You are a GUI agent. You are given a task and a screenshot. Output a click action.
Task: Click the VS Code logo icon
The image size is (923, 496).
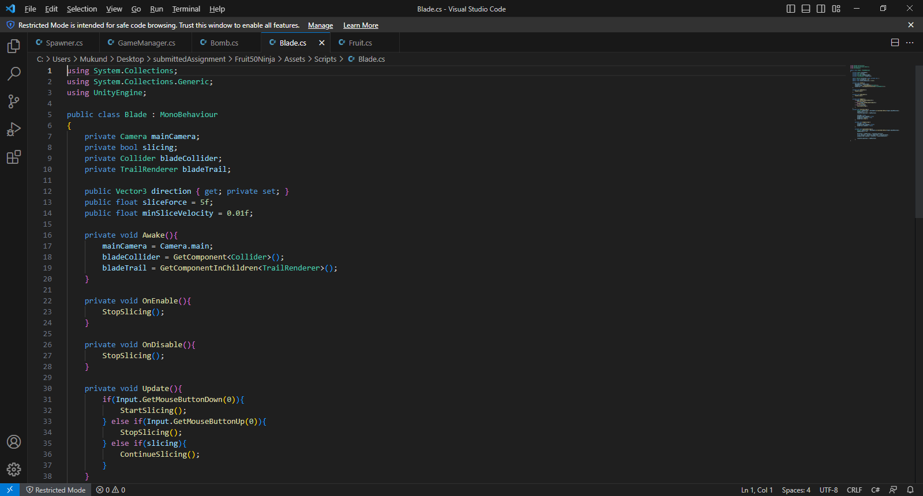click(x=10, y=9)
